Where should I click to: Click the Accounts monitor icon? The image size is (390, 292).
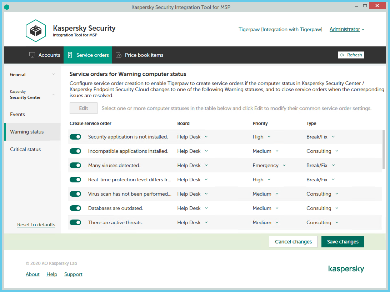pyautogui.click(x=32, y=55)
